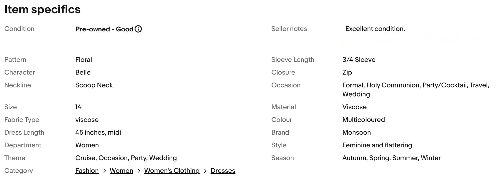This screenshot has height=179, width=497.
Task: Click the Feminine and flattering style text
Action: click(x=377, y=145)
